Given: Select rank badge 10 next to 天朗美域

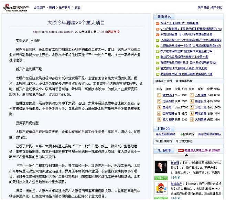Looking at the screenshot, I should (192, 119).
